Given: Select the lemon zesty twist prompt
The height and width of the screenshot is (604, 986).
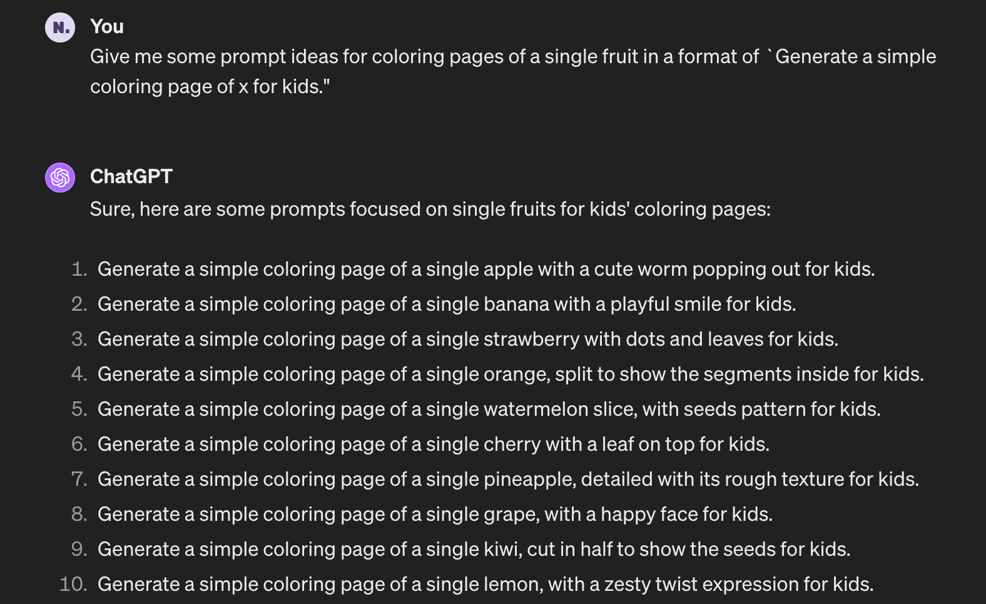Looking at the screenshot, I should tap(485, 584).
